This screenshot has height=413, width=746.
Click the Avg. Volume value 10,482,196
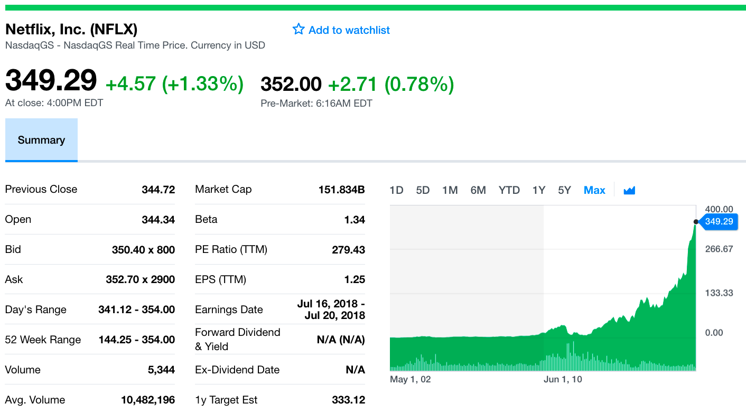(148, 400)
